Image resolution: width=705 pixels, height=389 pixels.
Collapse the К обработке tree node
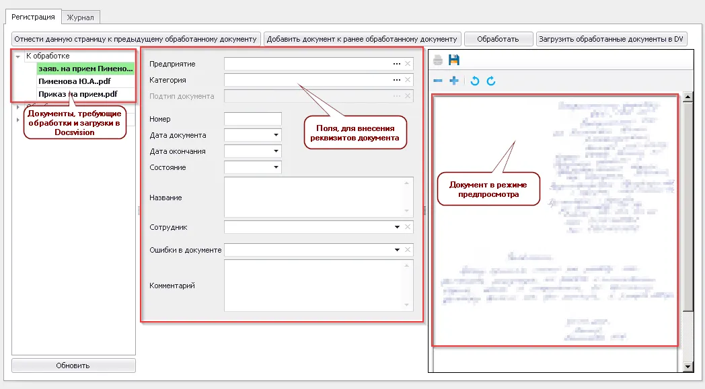tap(18, 56)
